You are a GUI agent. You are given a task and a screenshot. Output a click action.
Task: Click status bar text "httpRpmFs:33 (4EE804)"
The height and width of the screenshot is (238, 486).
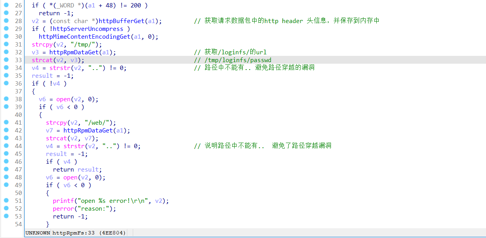pos(89,233)
